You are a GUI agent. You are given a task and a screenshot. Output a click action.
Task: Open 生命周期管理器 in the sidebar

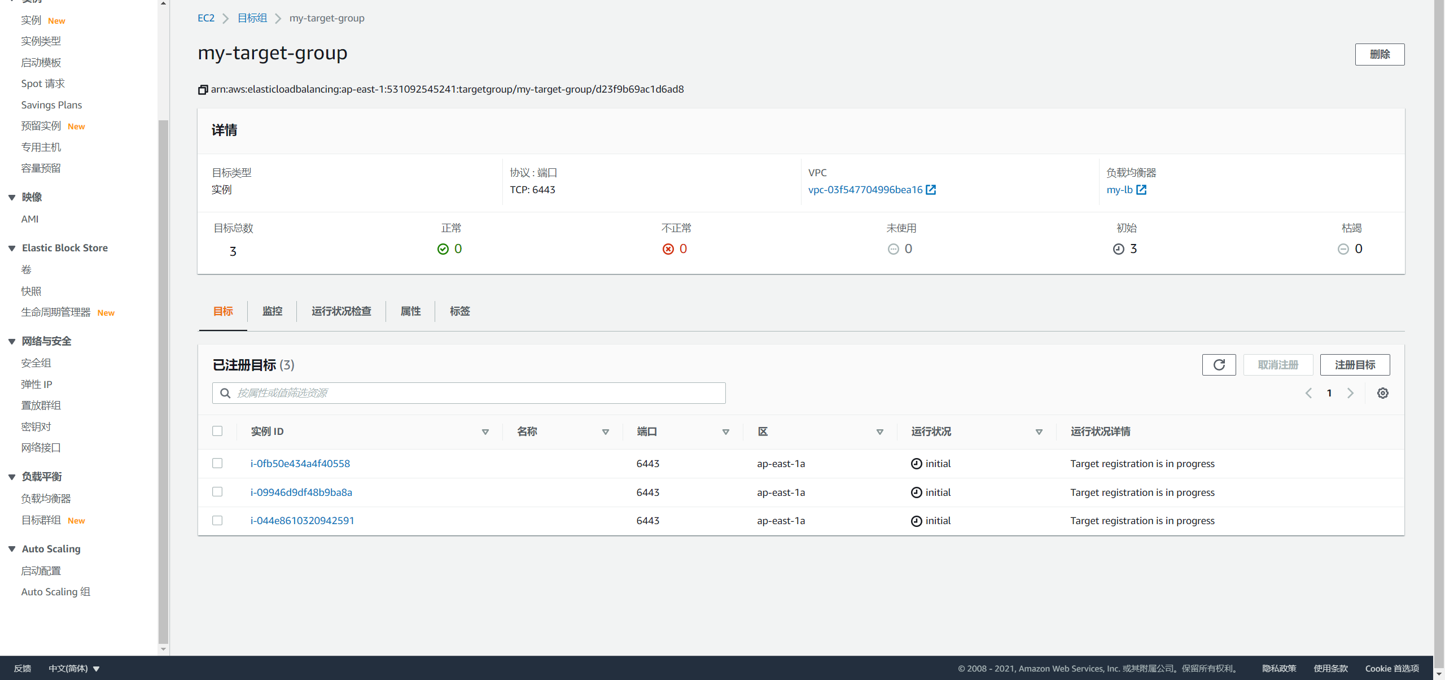(55, 312)
